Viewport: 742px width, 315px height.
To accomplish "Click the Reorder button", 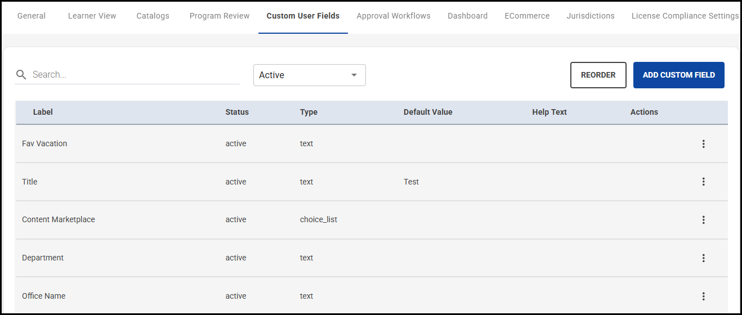I will tap(598, 75).
